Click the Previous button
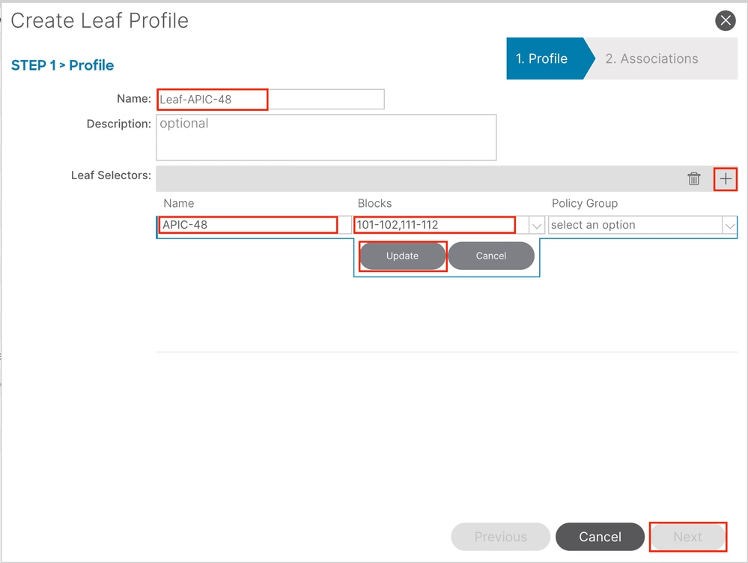748x563 pixels. [500, 537]
